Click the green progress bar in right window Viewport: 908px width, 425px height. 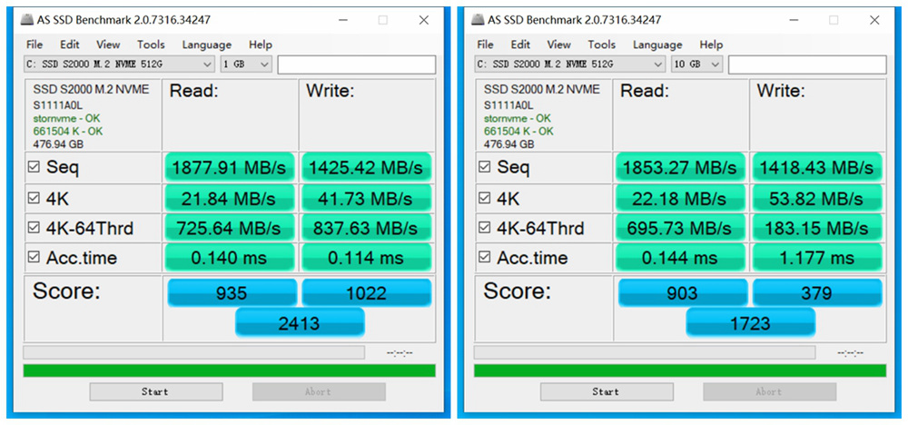680,371
